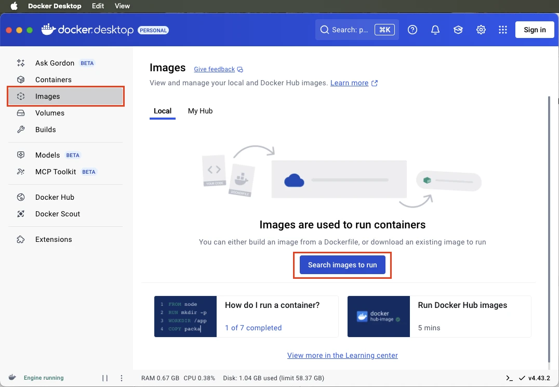
Task: Open the Learning center graduation cap icon
Action: tap(458, 30)
